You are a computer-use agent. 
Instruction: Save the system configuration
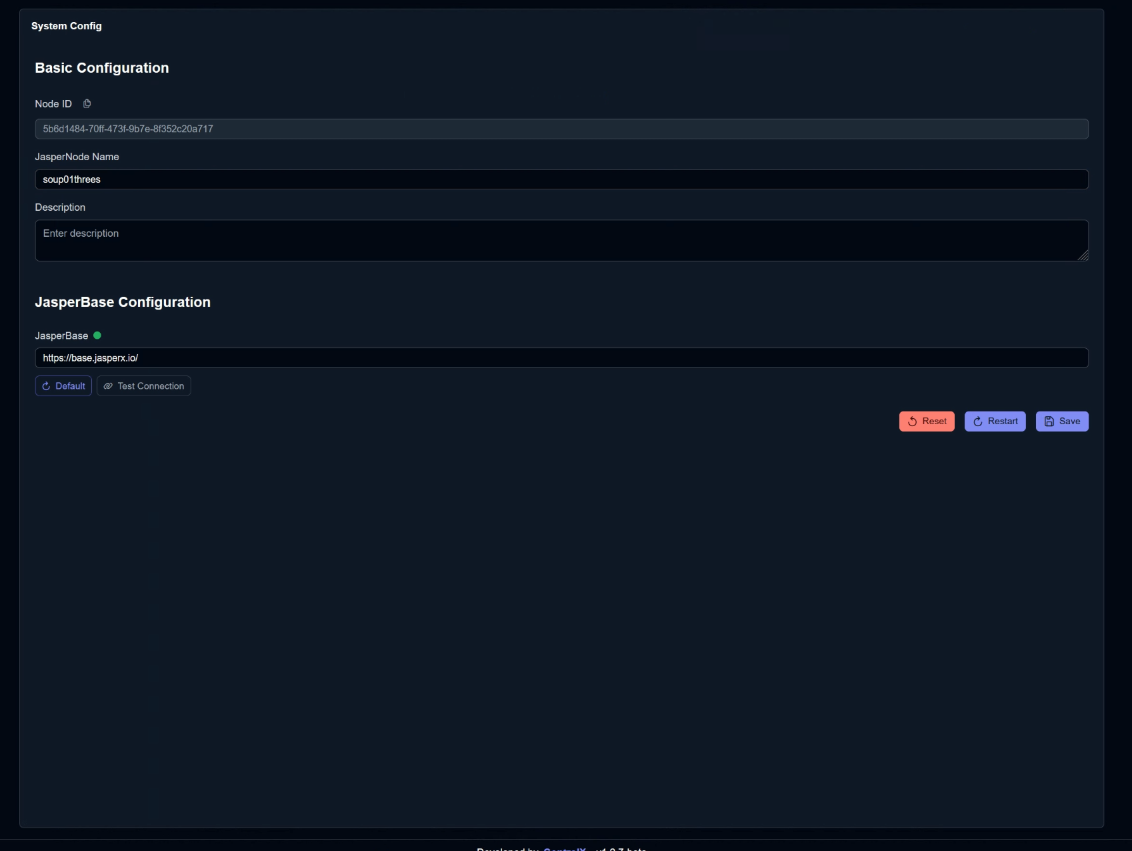tap(1062, 421)
